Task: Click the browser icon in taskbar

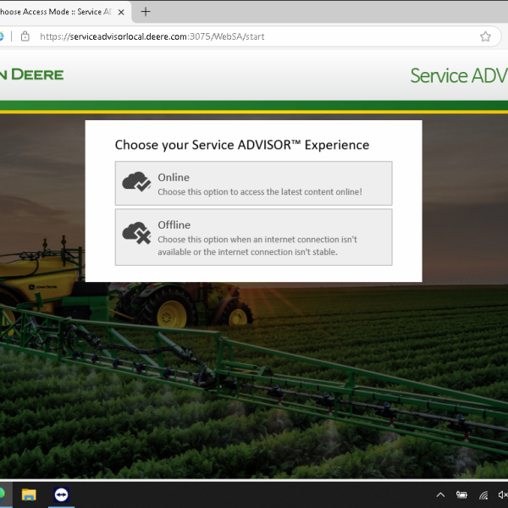Action: 4,495
